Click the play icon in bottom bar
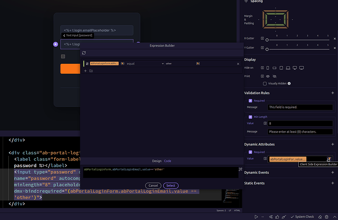 [x=256, y=217]
